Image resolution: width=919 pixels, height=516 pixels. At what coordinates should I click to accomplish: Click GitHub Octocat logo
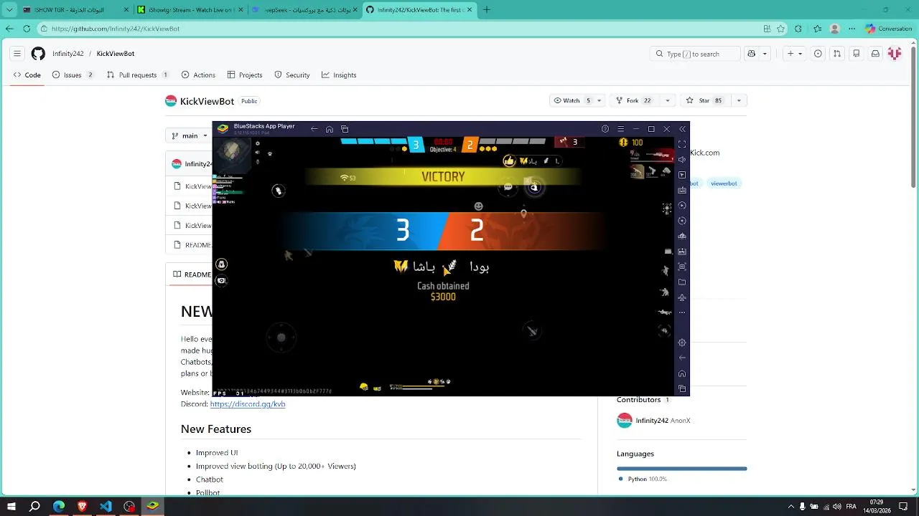38,54
